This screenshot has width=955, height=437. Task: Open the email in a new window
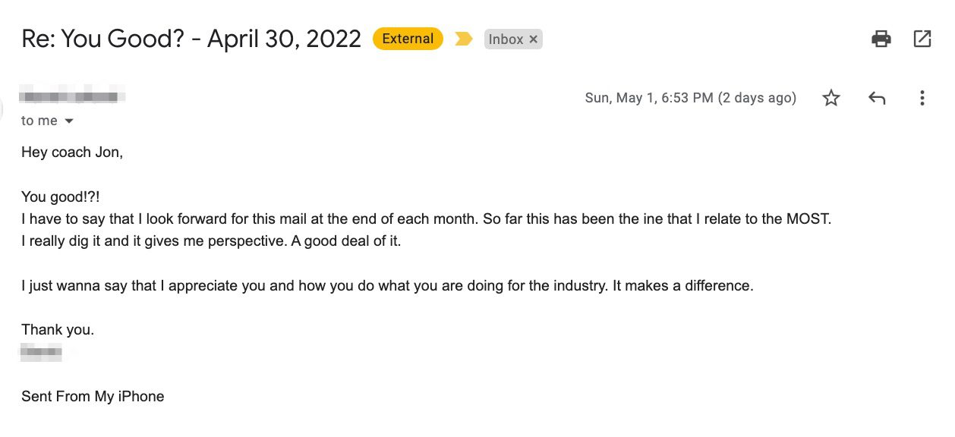click(x=922, y=39)
